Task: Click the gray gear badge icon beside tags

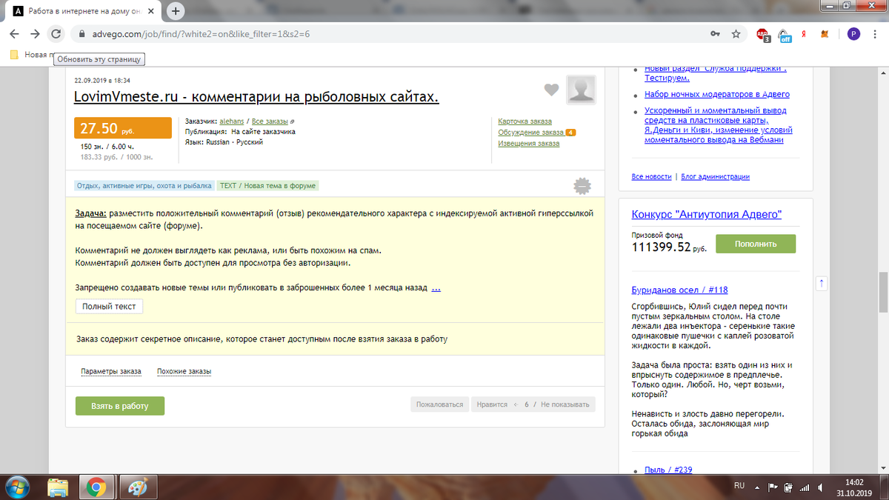Action: pos(582,186)
